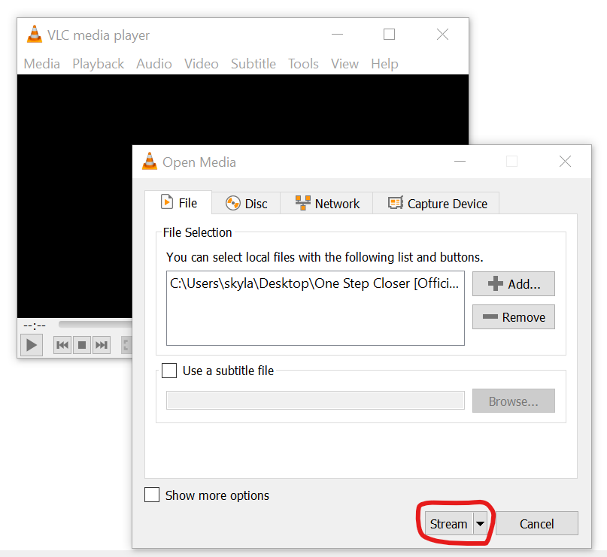The width and height of the screenshot is (607, 557).
Task: Open the Tools menu
Action: pyautogui.click(x=303, y=64)
